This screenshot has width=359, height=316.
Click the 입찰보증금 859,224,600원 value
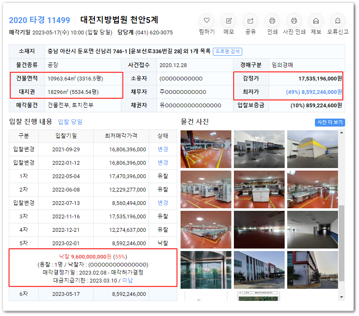[x=316, y=106]
